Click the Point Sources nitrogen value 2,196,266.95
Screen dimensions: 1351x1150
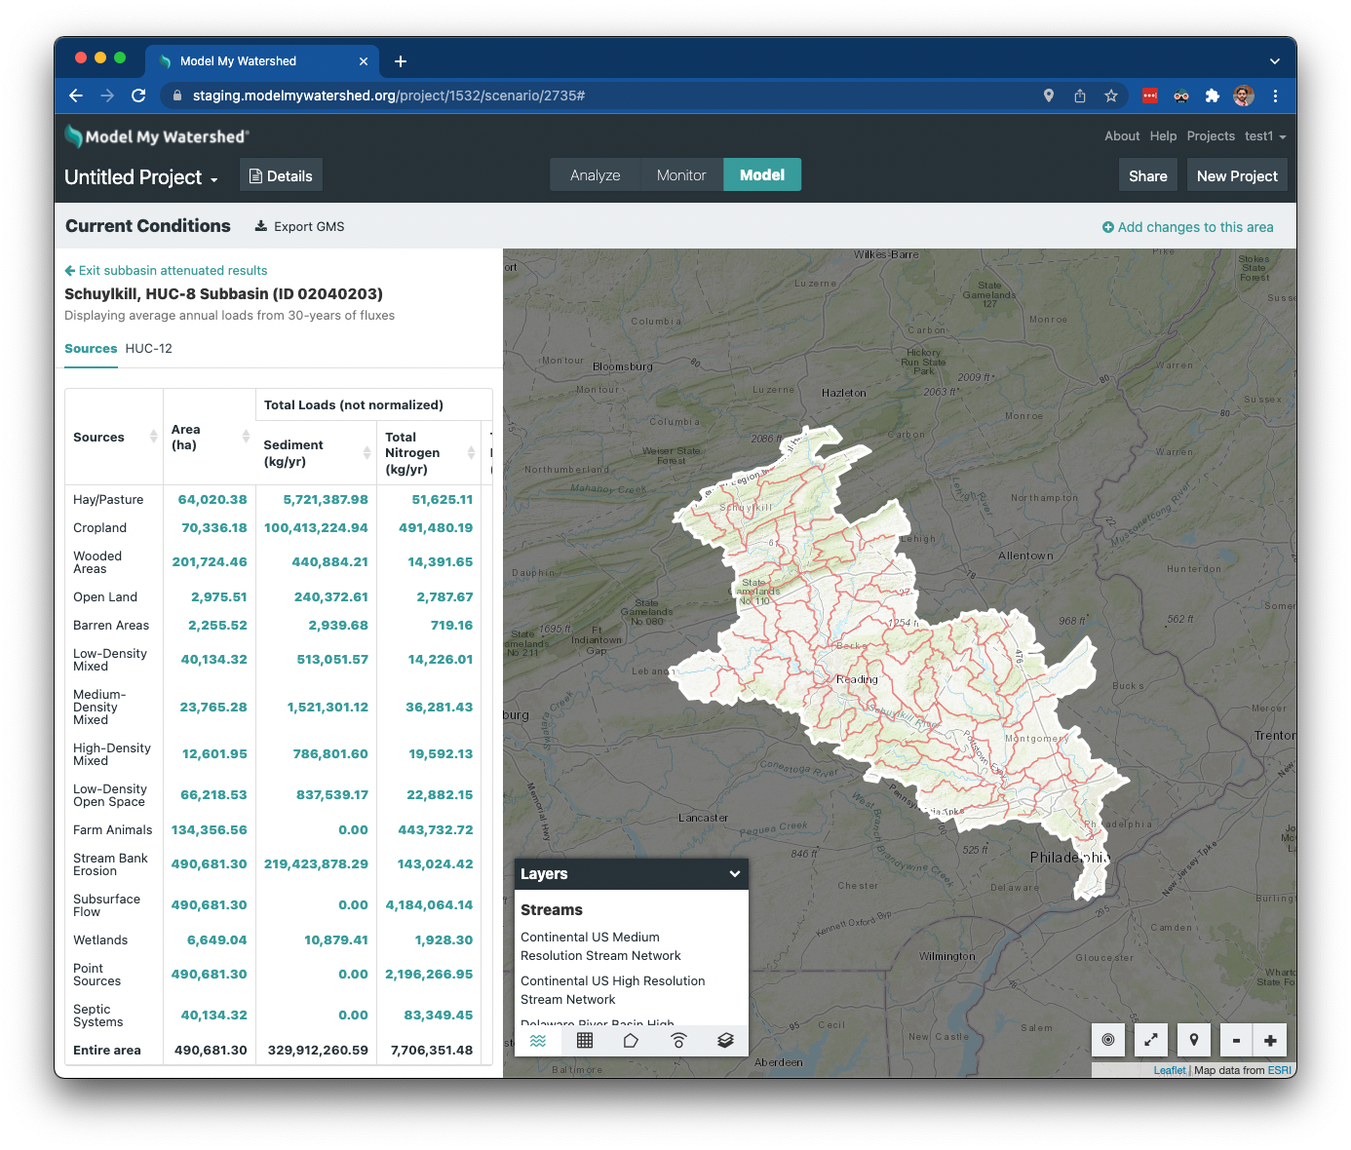click(x=429, y=975)
